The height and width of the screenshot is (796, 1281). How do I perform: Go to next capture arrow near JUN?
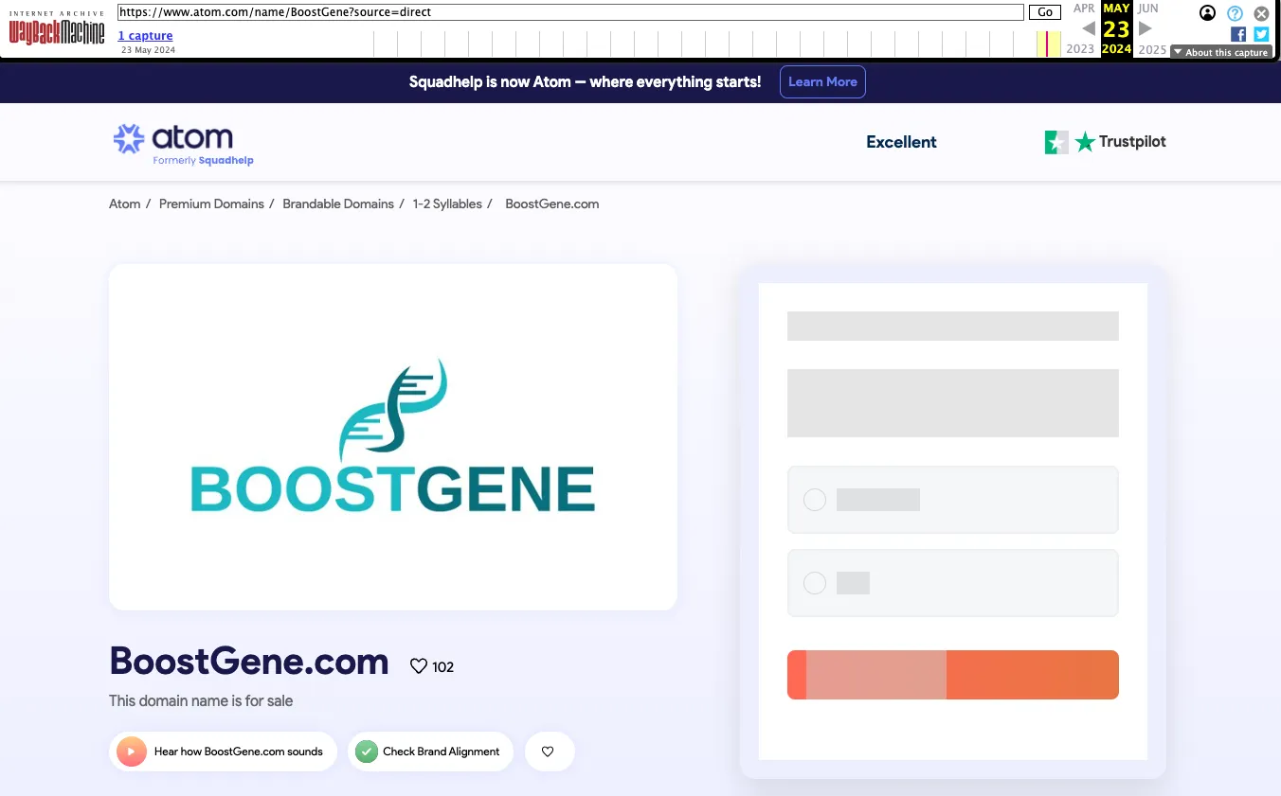pyautogui.click(x=1145, y=28)
